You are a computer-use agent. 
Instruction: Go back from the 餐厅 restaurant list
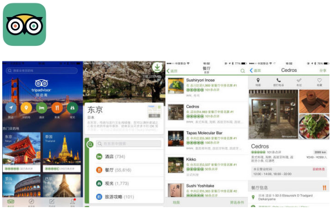click(172, 71)
